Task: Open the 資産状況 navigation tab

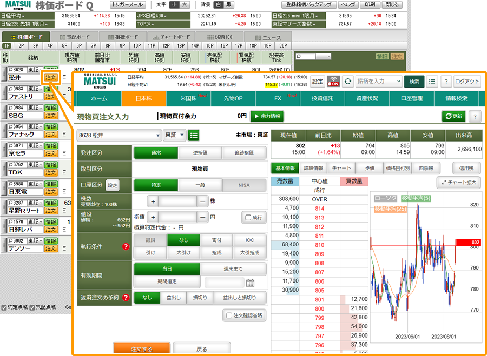Action: point(367,99)
